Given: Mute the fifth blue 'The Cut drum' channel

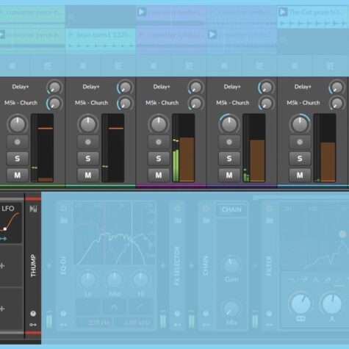Looking at the screenshot, I should coord(300,175).
